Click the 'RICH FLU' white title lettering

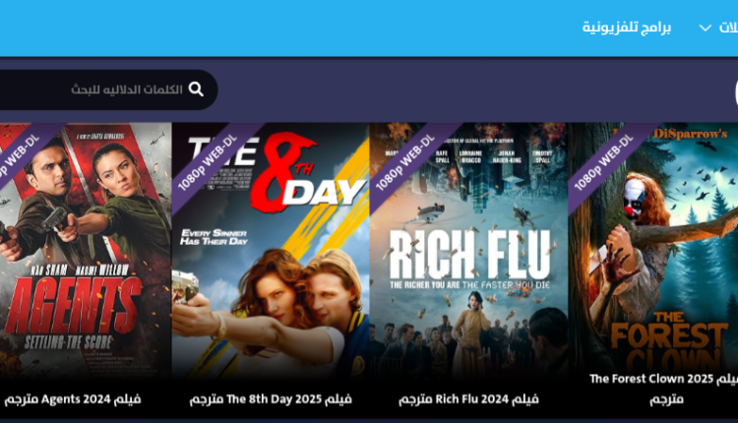tap(469, 254)
